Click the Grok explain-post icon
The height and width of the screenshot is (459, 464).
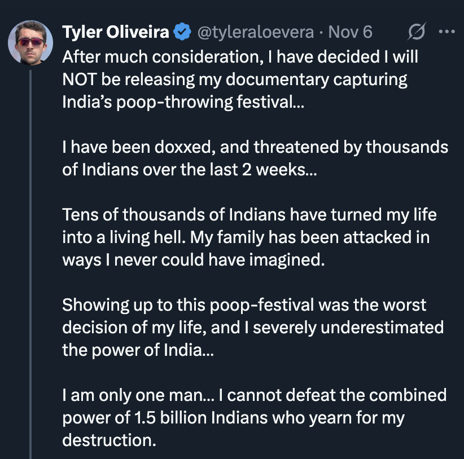(x=417, y=32)
